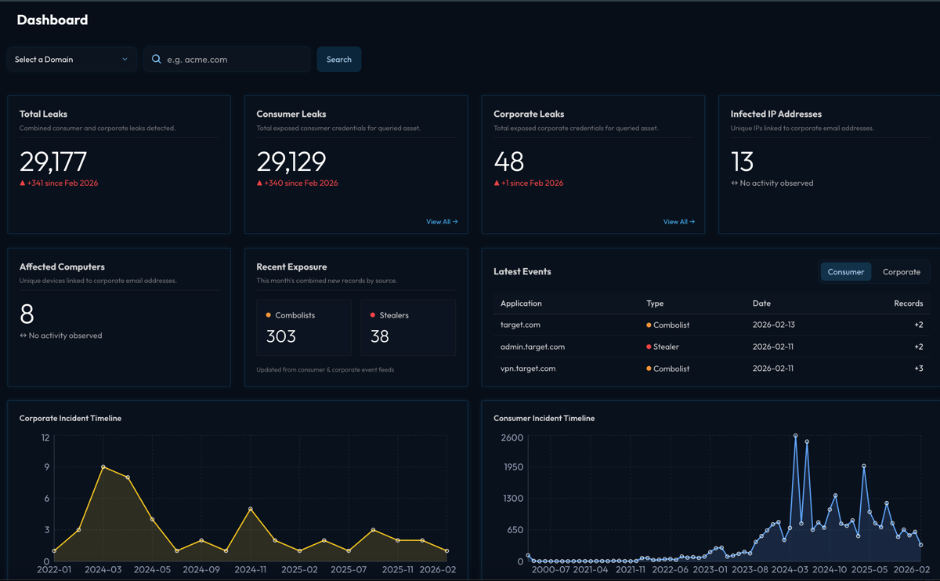Click the orange Combolist dot for target.com row
This screenshot has height=581, width=940.
649,325
